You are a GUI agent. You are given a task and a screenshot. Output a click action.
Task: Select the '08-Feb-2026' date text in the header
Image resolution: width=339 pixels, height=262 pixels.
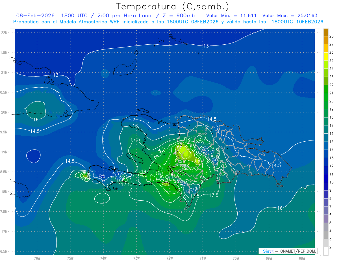(35, 16)
